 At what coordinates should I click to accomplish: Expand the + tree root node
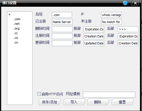coord(9,15)
